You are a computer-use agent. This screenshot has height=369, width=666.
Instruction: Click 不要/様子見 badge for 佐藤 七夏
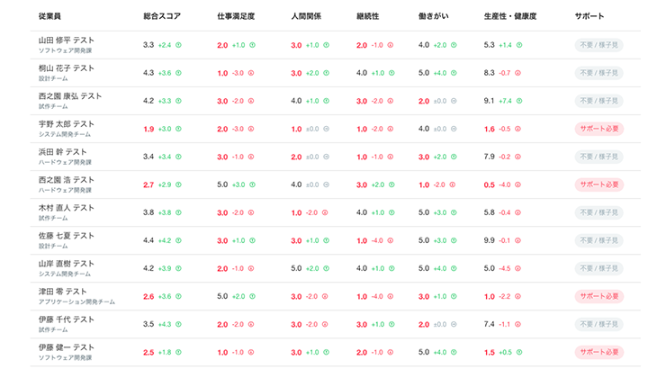(598, 241)
